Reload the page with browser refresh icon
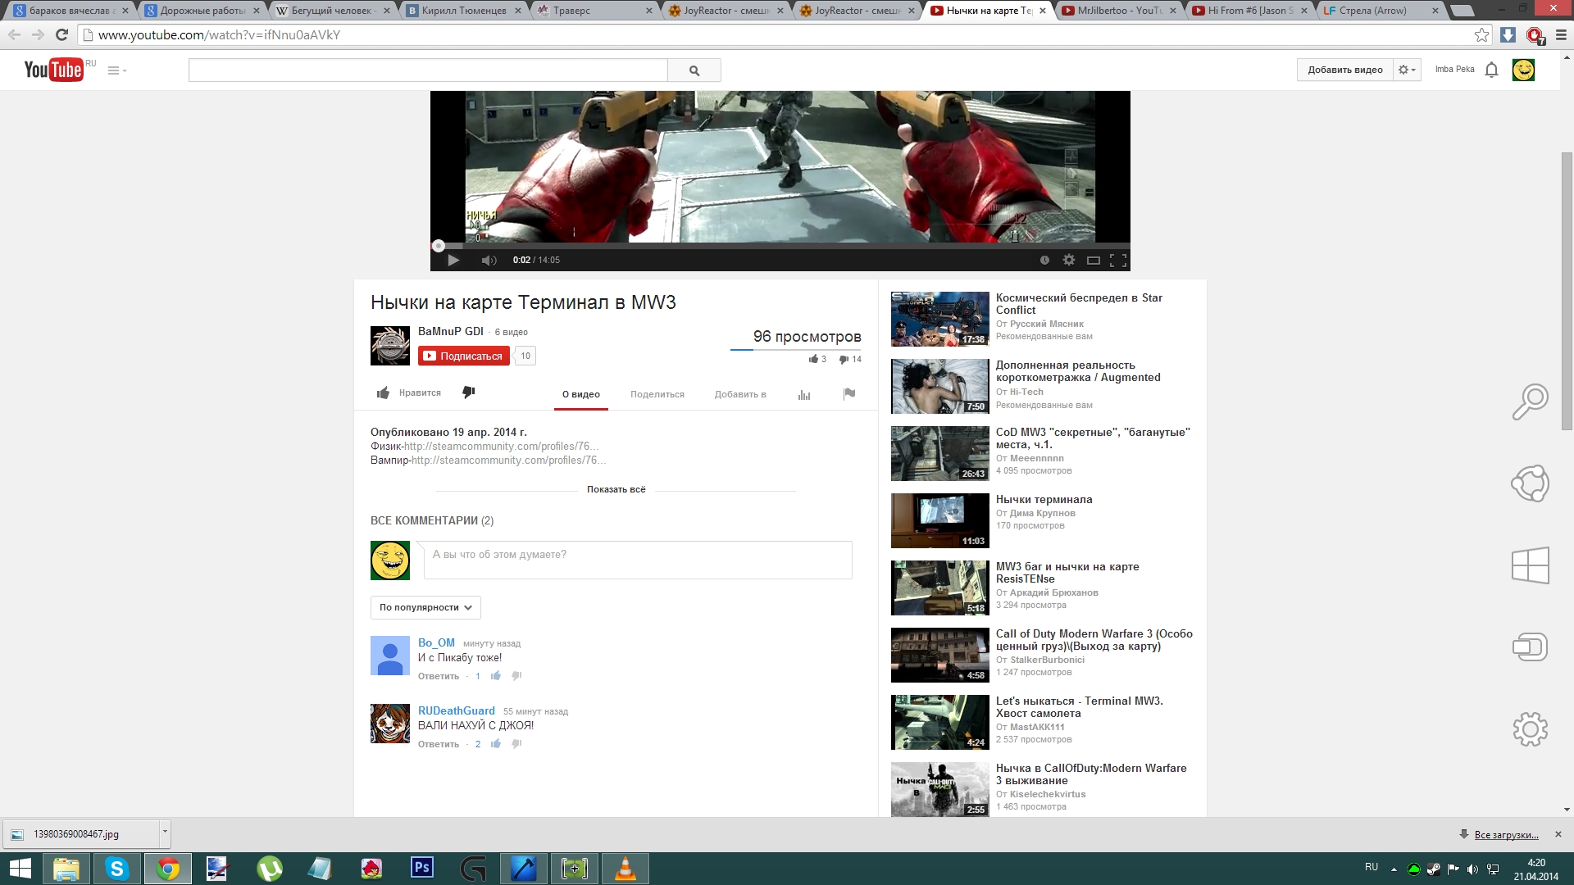This screenshot has height=885, width=1574. click(61, 34)
